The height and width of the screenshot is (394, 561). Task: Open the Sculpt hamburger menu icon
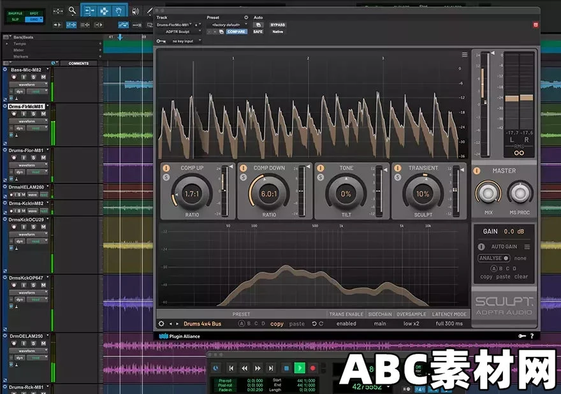click(x=464, y=55)
